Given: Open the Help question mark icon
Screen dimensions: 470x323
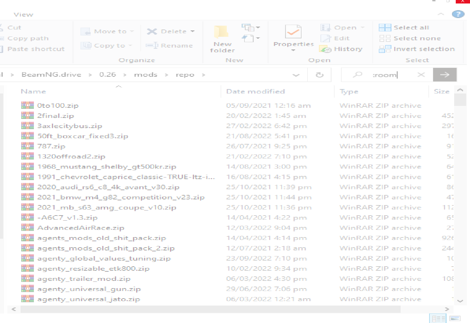Looking at the screenshot, I should pos(458,14).
